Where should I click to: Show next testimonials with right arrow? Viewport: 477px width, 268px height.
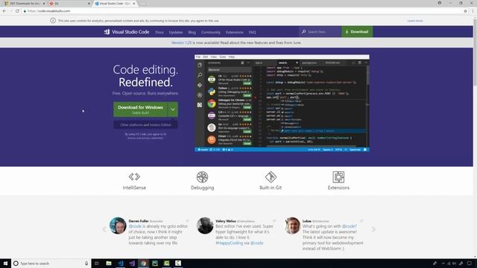(x=373, y=229)
